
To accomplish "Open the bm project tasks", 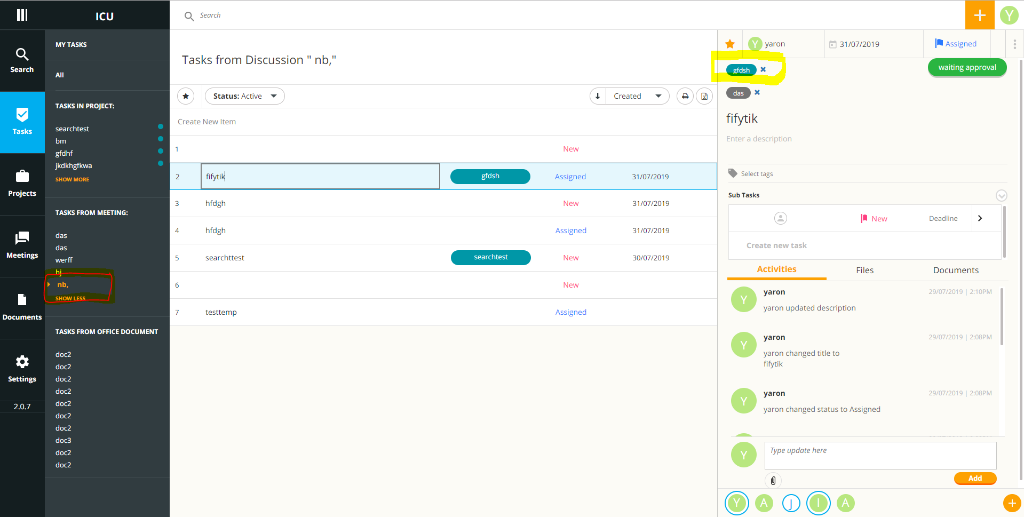I will (61, 141).
